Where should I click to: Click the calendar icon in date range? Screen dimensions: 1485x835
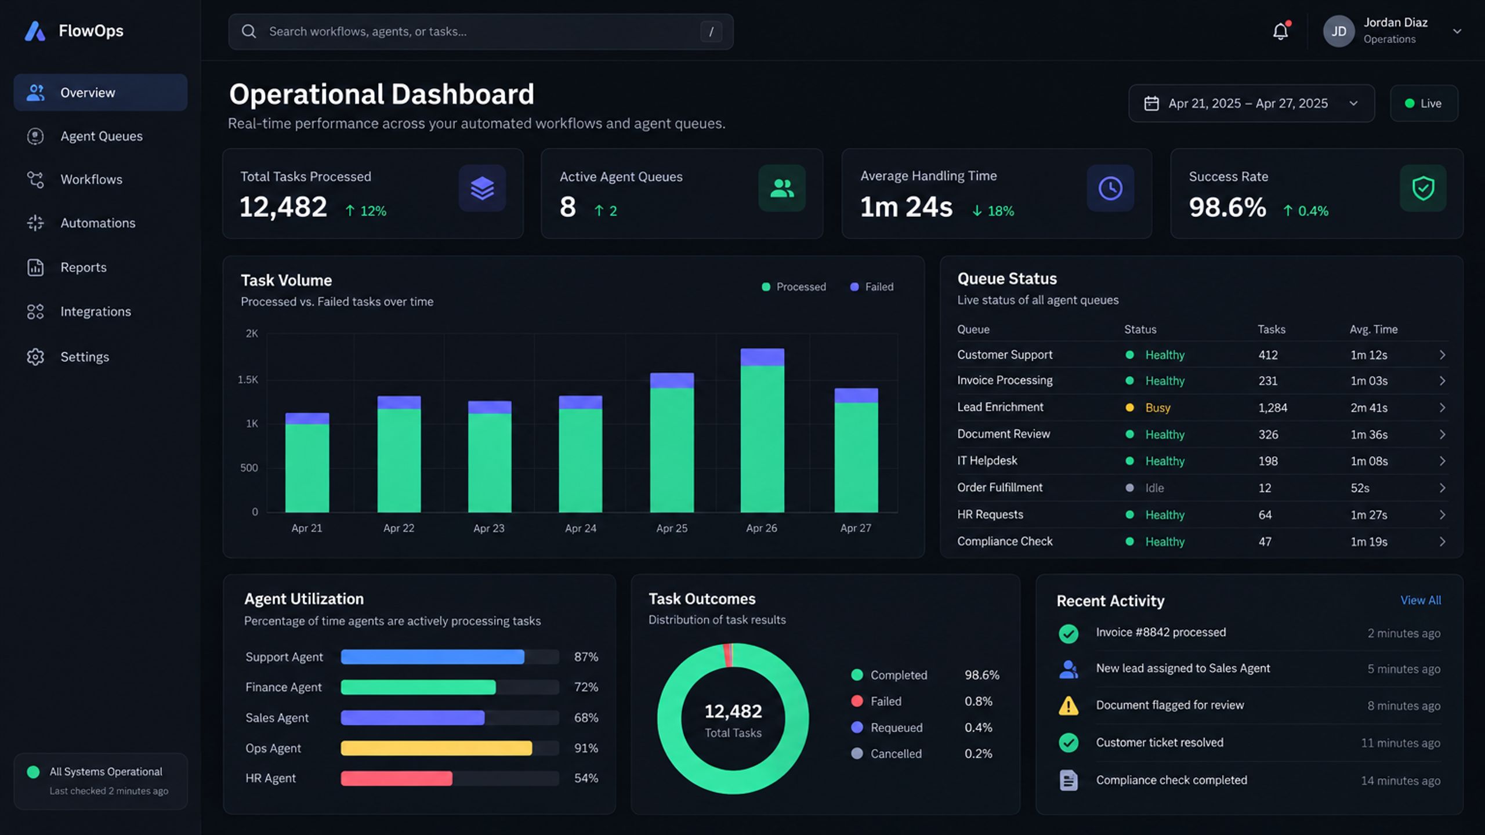[x=1151, y=103]
